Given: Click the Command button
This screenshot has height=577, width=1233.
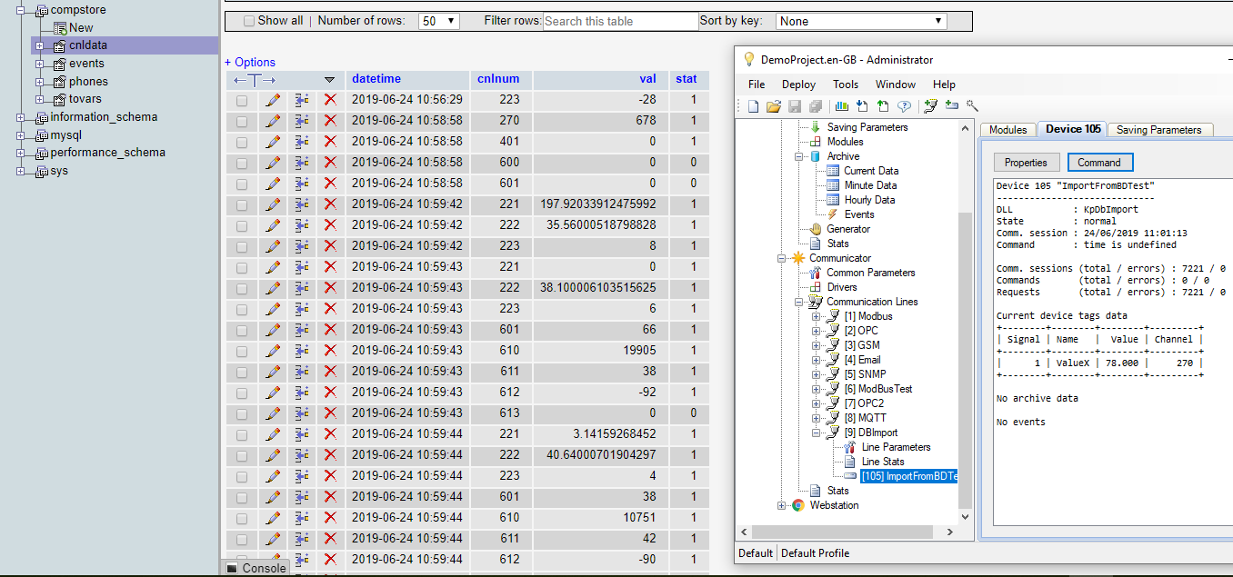Looking at the screenshot, I should [x=1099, y=163].
